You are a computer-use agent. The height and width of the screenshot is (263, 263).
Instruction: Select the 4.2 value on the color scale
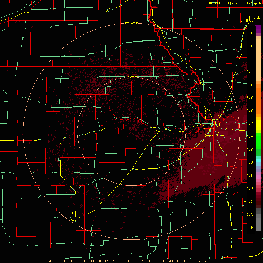point(250,124)
